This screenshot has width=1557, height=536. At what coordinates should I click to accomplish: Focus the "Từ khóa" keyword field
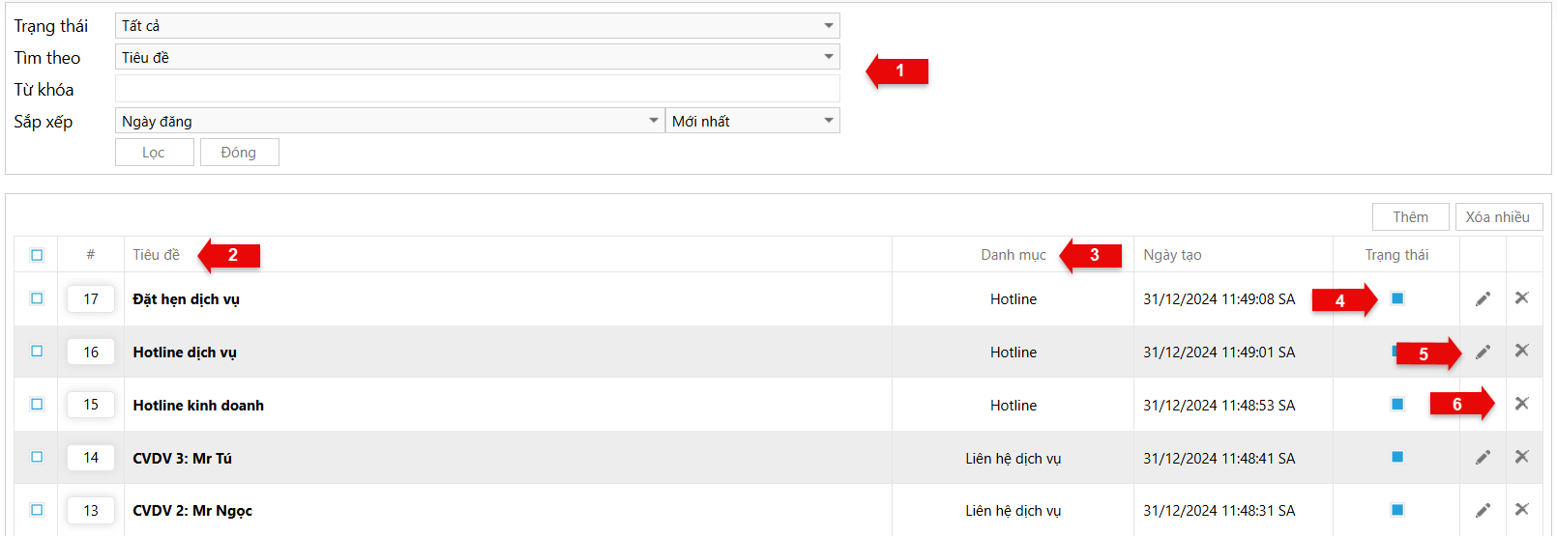coord(477,90)
